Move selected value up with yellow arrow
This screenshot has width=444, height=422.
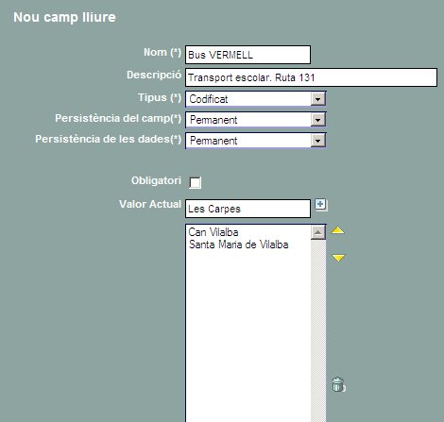coord(338,230)
